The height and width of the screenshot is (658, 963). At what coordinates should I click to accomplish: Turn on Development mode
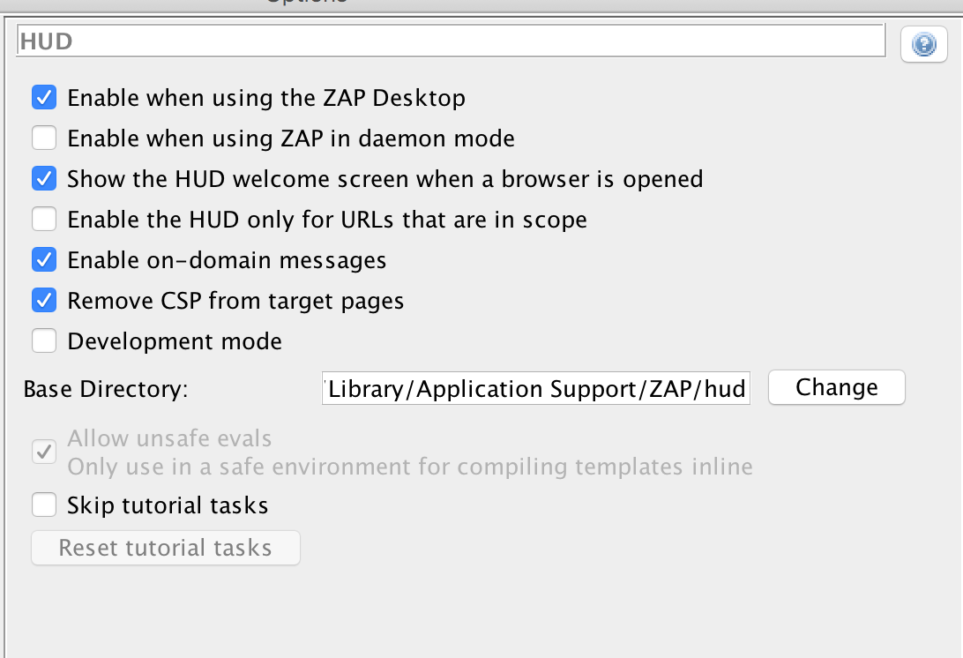[x=44, y=340]
